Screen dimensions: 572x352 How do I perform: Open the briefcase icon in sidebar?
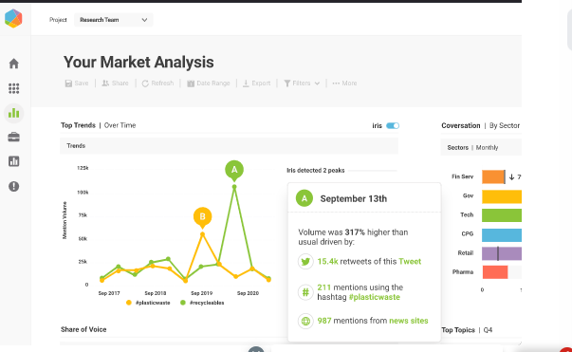pos(14,138)
